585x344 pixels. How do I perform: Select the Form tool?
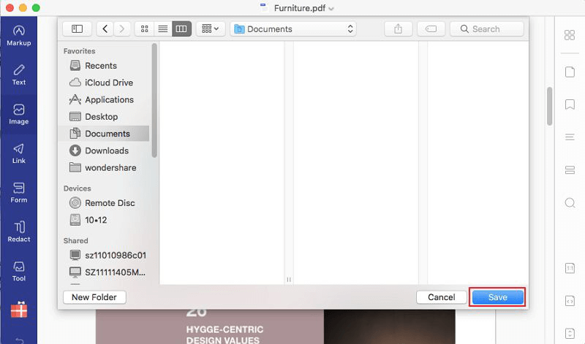pos(19,193)
